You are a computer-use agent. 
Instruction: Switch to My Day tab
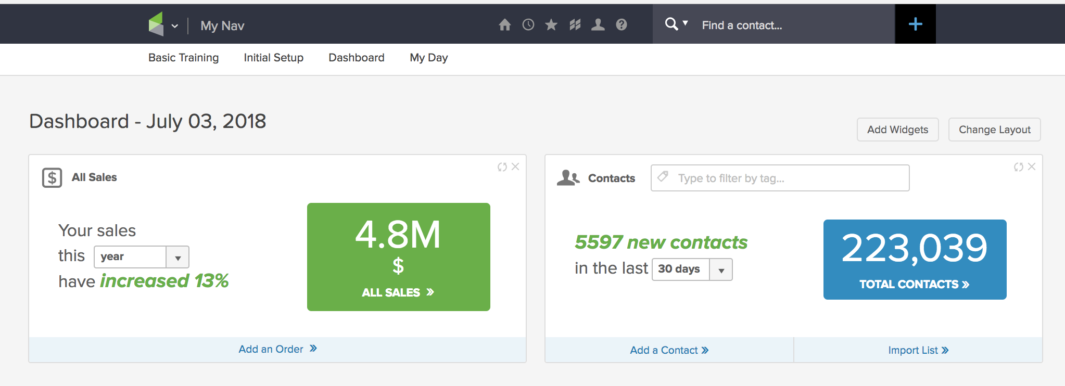429,58
